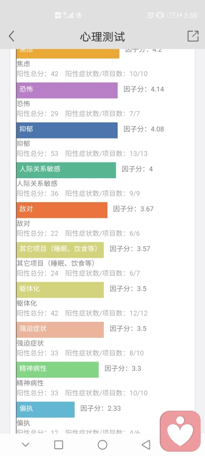Tap the triangle back navigation button
Screen dimensions: 205x456
[x=146, y=444]
